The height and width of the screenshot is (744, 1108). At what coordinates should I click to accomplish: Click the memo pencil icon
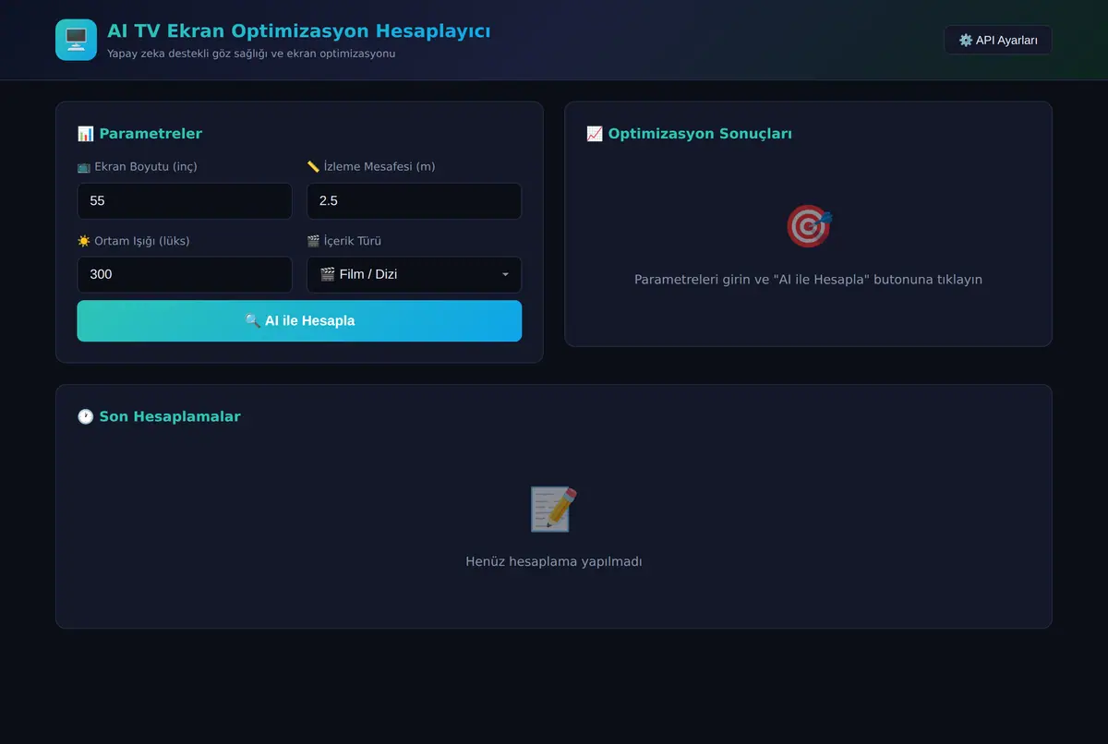[554, 509]
